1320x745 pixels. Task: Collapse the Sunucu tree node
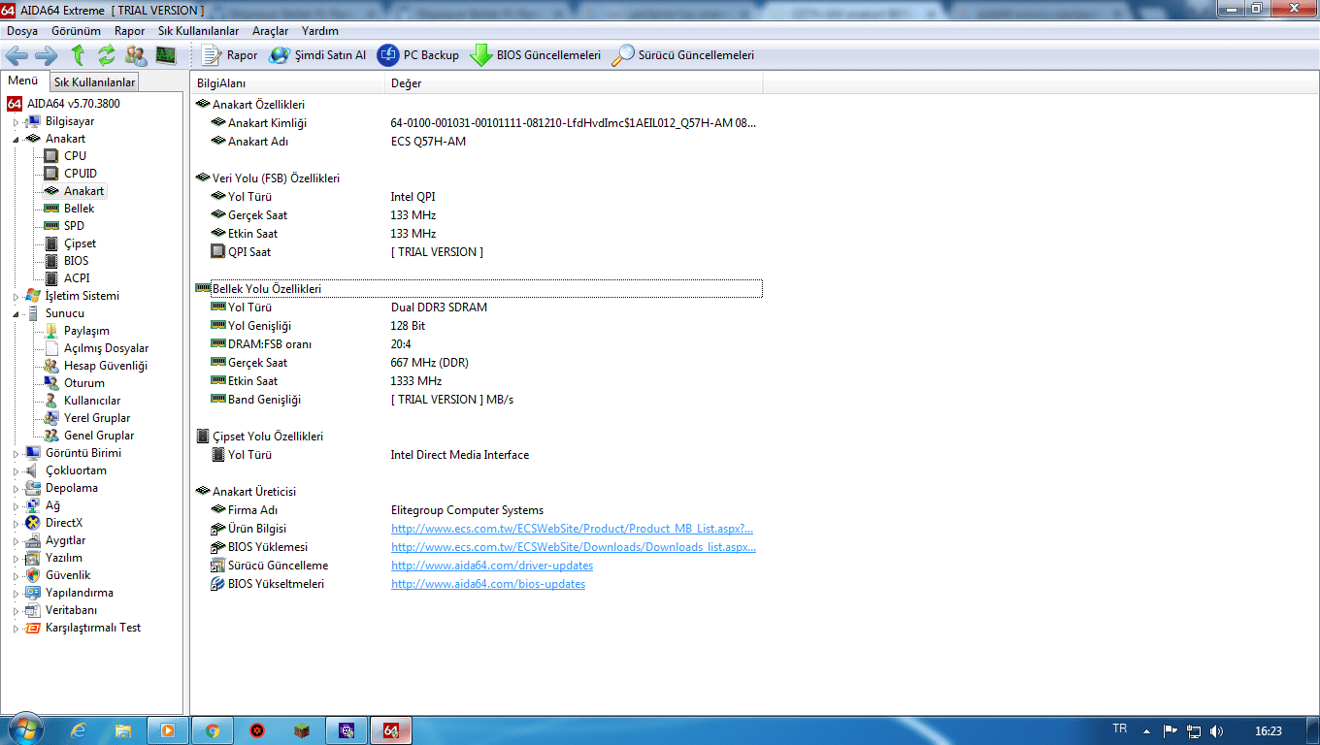16,314
